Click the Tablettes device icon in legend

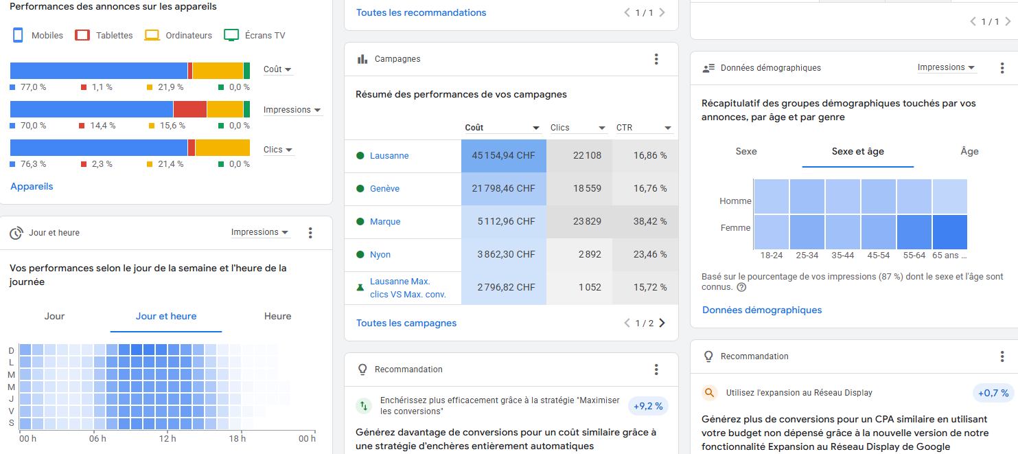(x=82, y=35)
